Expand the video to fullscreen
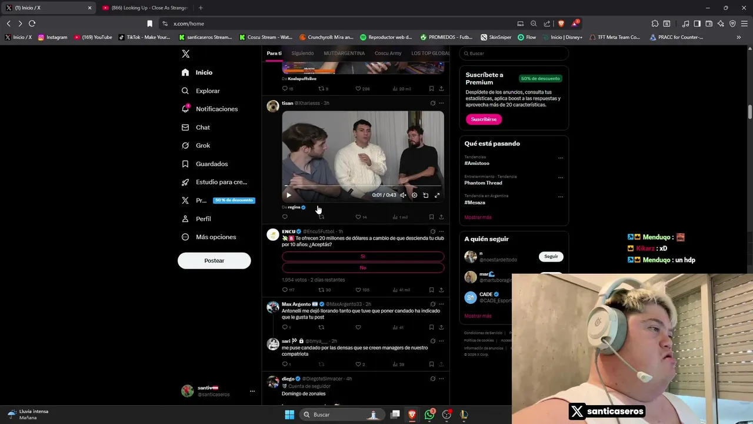The image size is (753, 424). (437, 195)
